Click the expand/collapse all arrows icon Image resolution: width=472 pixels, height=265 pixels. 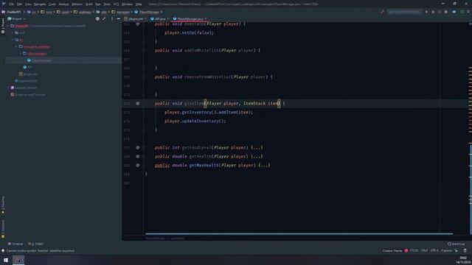(x=104, y=18)
